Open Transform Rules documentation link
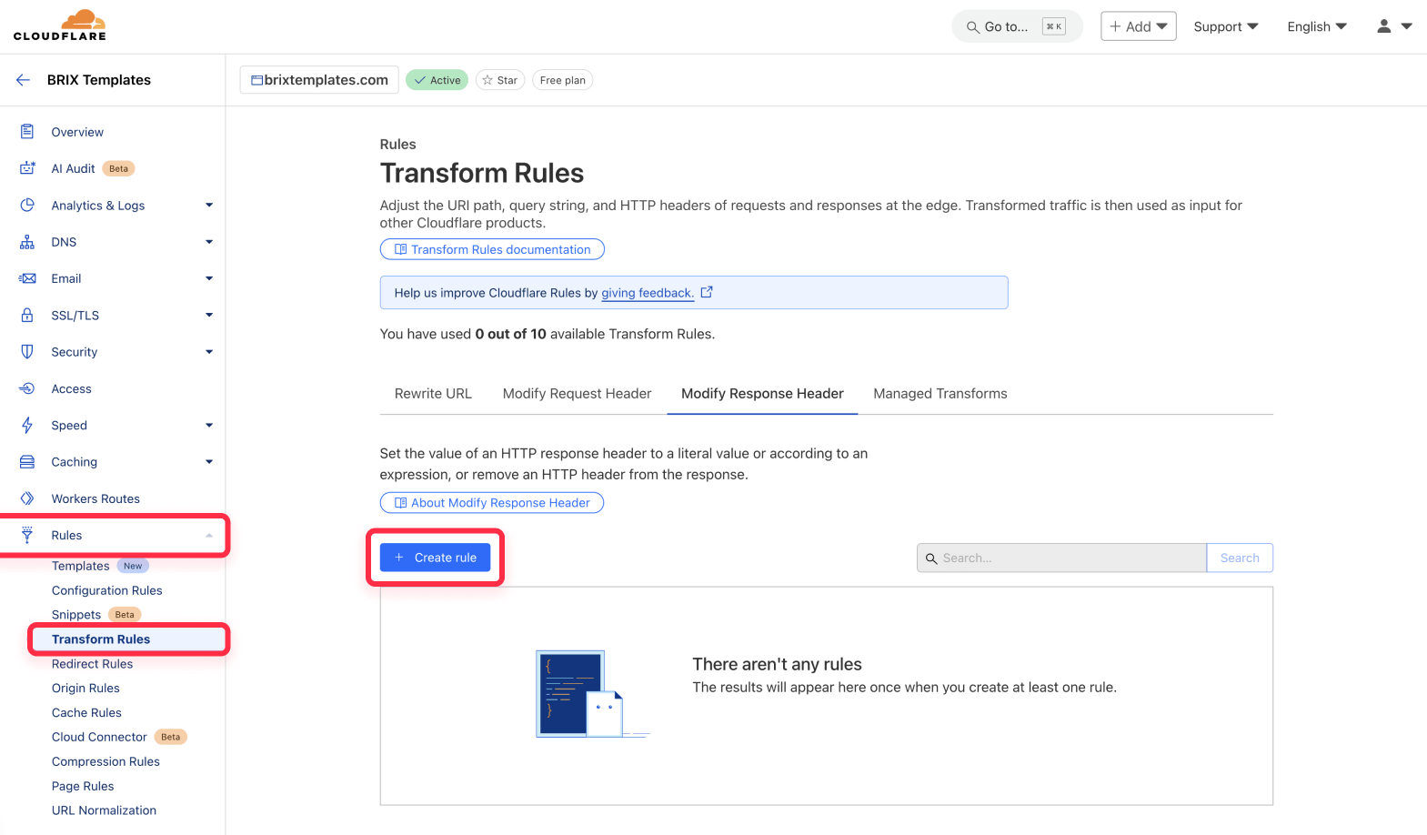 tap(492, 249)
